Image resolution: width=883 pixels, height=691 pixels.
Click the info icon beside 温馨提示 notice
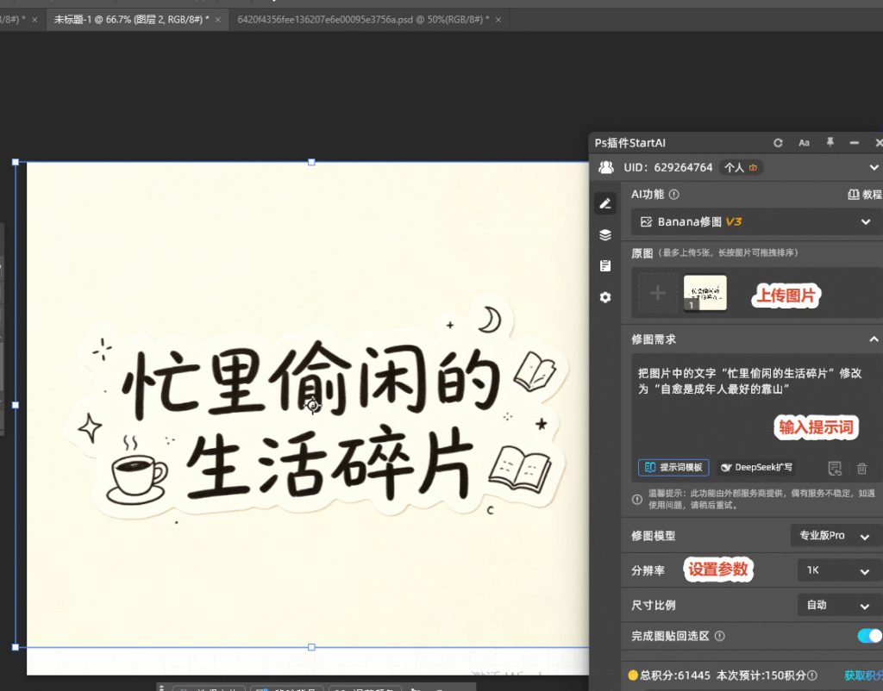pos(637,499)
